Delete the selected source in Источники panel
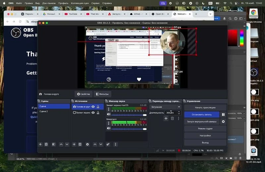Image resolution: width=265 pixels, height=172 pixels. pyautogui.click(x=80, y=144)
